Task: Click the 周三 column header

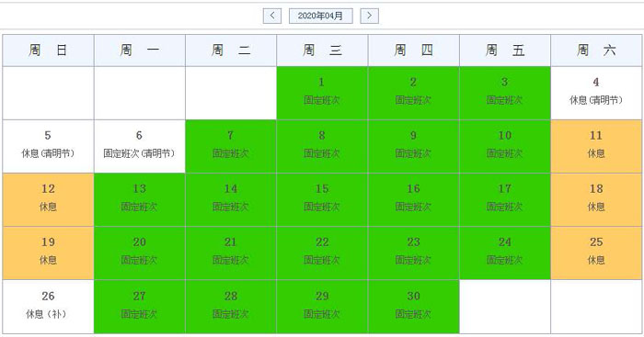Action: pos(322,51)
